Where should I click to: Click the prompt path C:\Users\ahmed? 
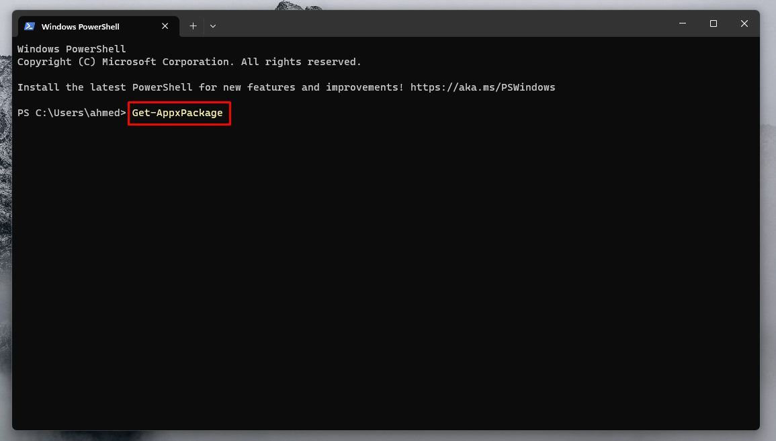pos(74,113)
